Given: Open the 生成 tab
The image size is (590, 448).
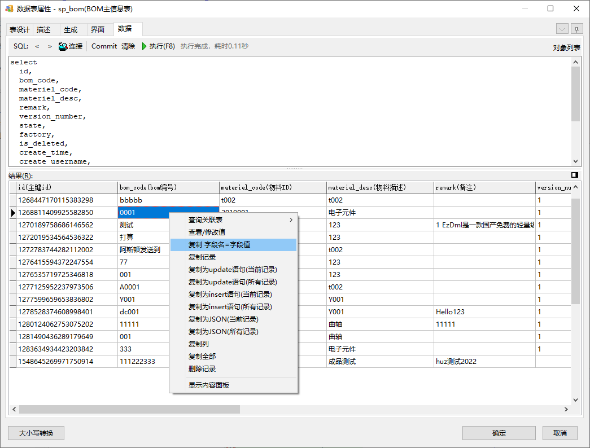Looking at the screenshot, I should coord(71,30).
